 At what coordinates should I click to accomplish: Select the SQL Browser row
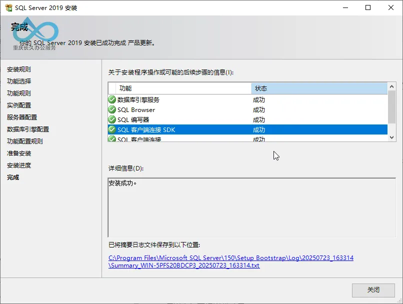pos(248,109)
